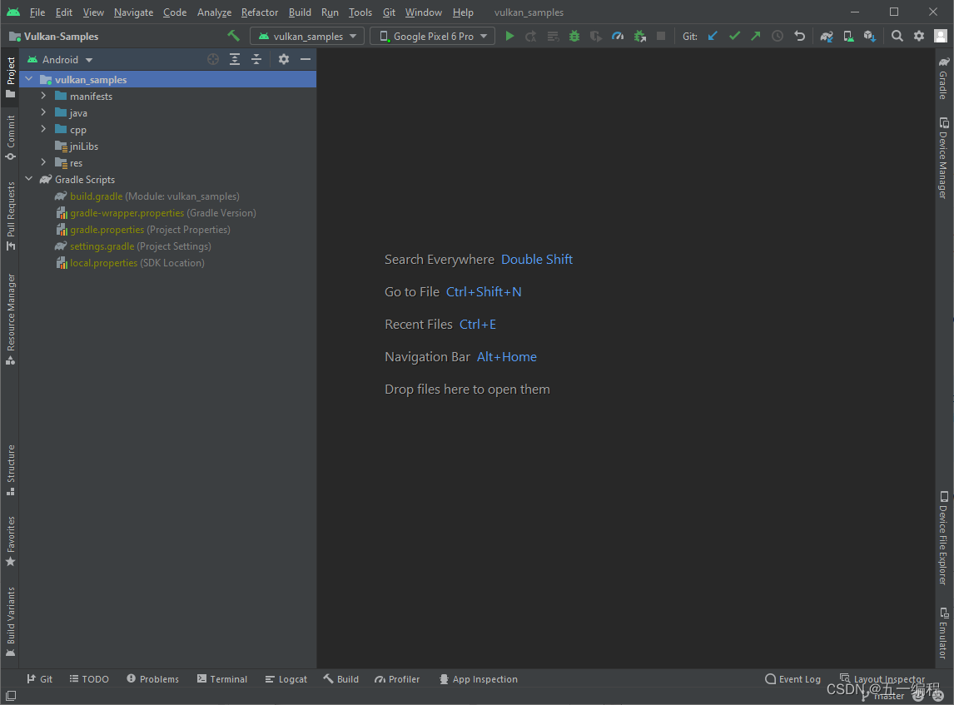Expand all in project panel

click(x=235, y=59)
